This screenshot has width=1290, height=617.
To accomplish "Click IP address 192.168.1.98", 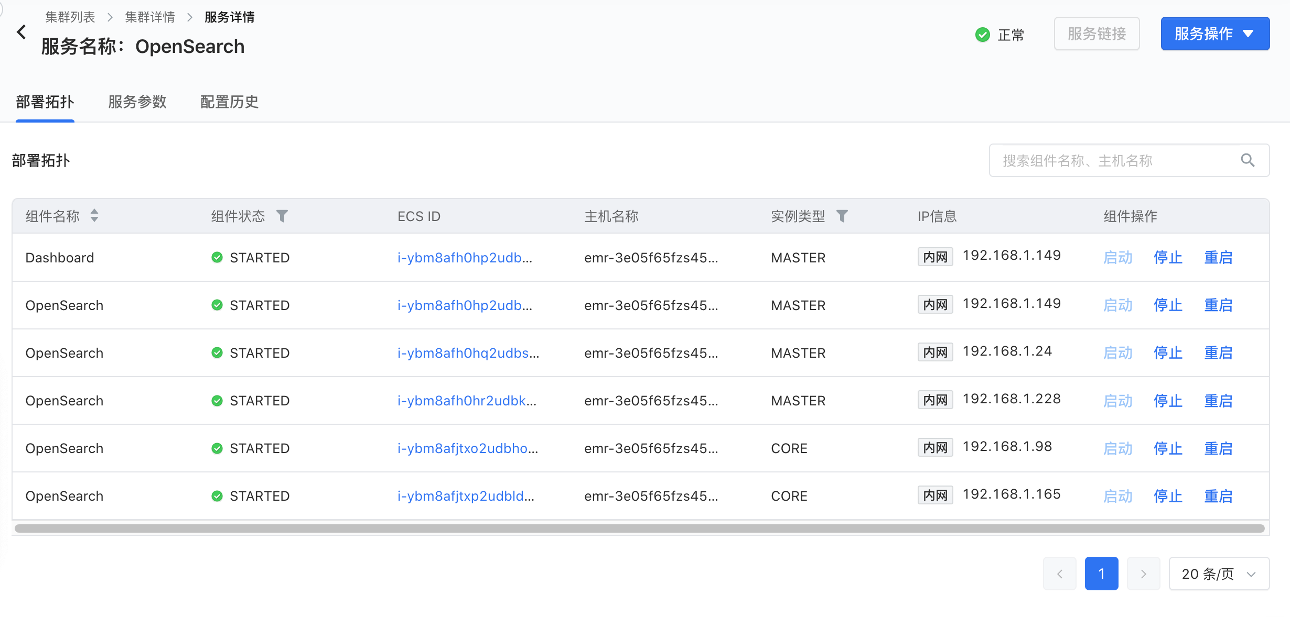I will 1007,447.
